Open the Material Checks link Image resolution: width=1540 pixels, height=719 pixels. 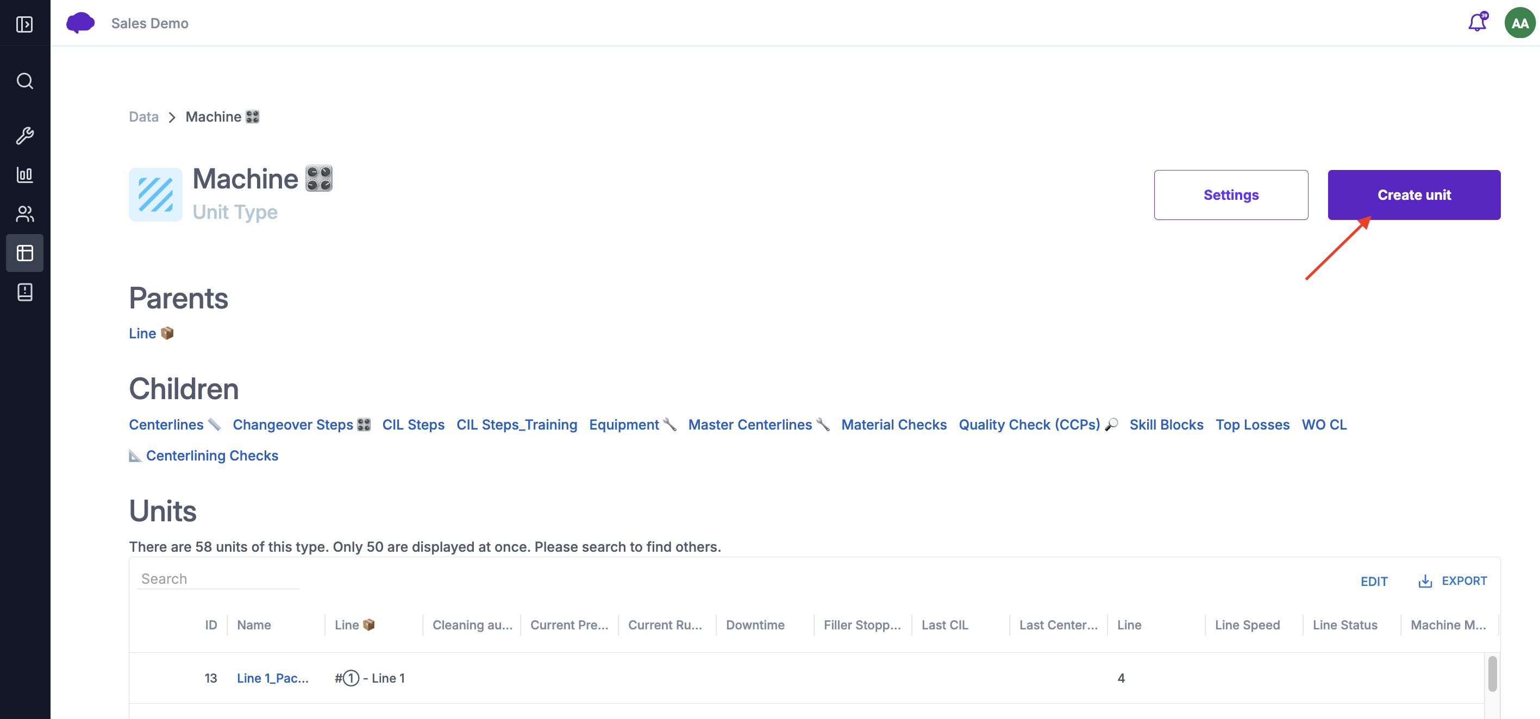click(894, 424)
